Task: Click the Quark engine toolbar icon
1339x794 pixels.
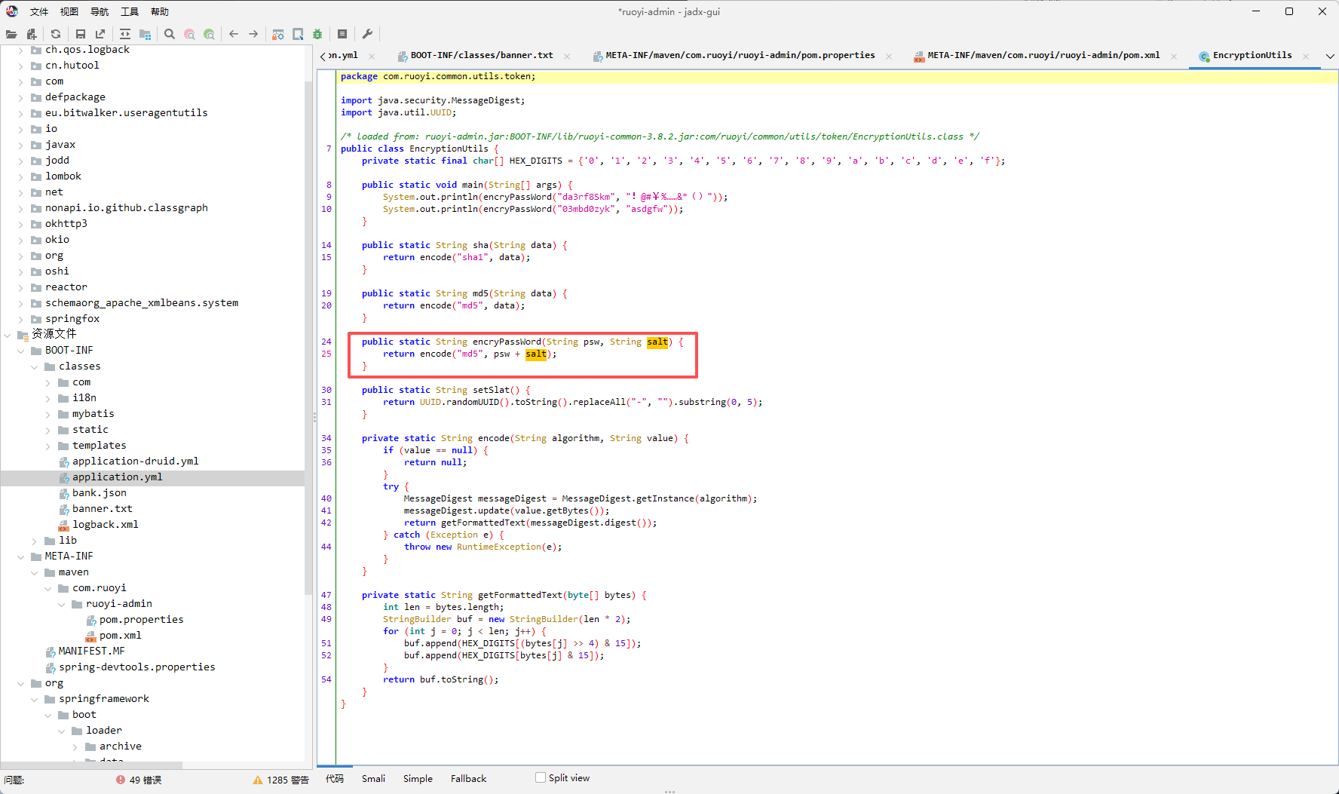Action: point(298,34)
